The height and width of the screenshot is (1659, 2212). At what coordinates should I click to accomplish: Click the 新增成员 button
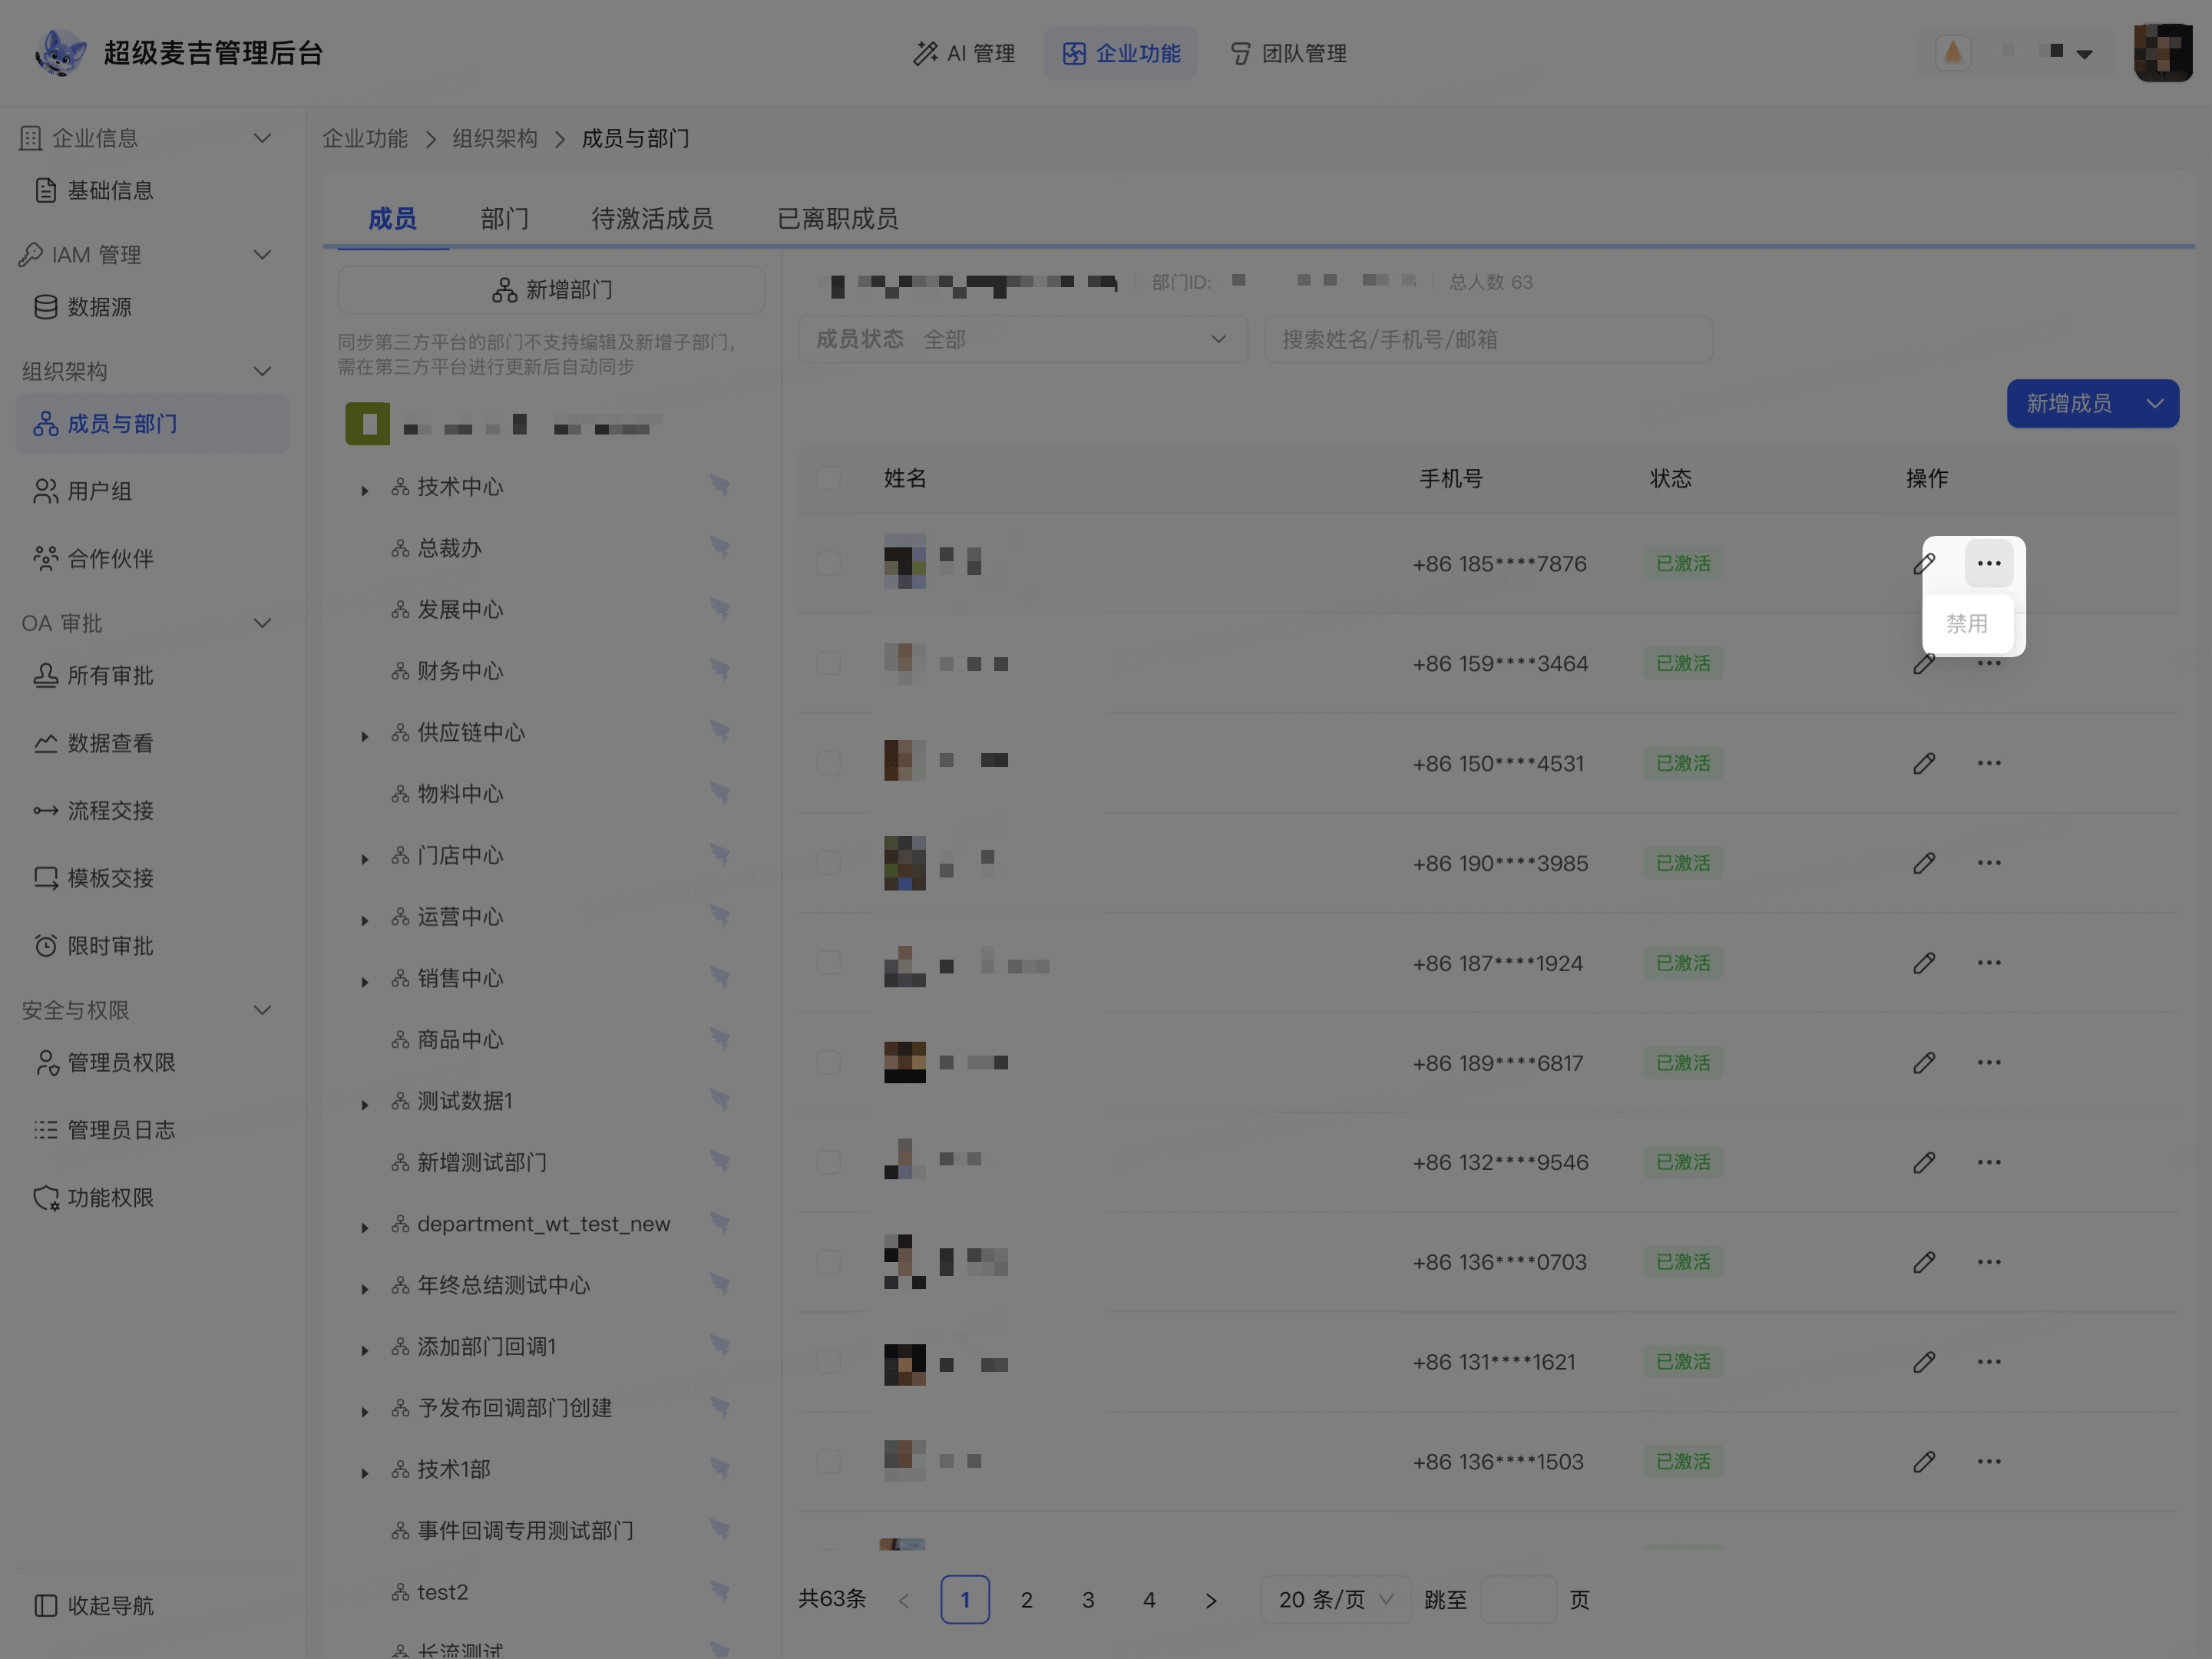click(2069, 403)
